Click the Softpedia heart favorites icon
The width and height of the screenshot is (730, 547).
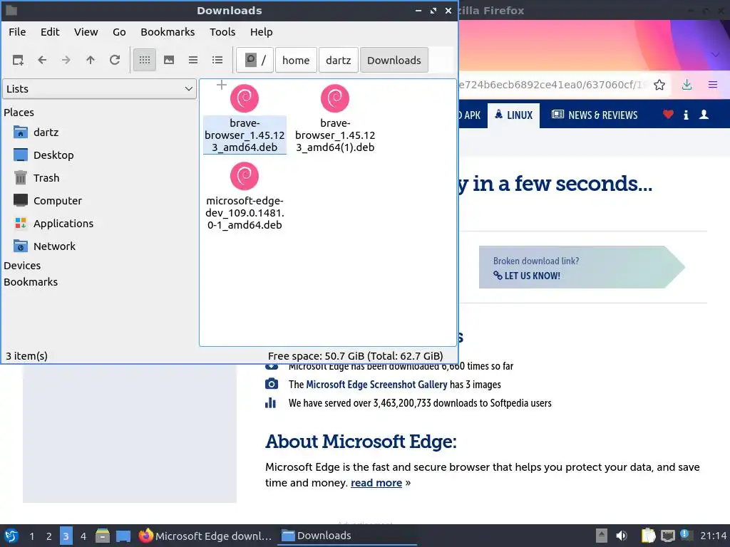tap(668, 115)
